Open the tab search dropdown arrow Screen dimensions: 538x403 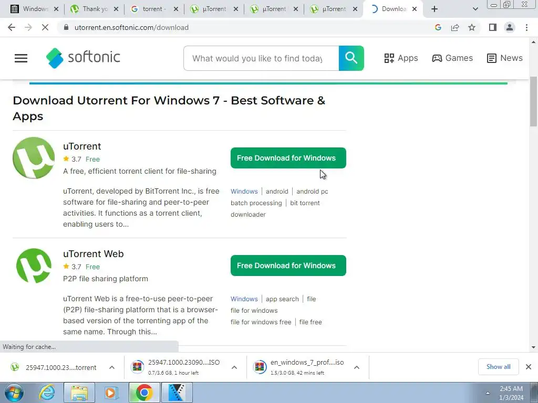tap(475, 9)
